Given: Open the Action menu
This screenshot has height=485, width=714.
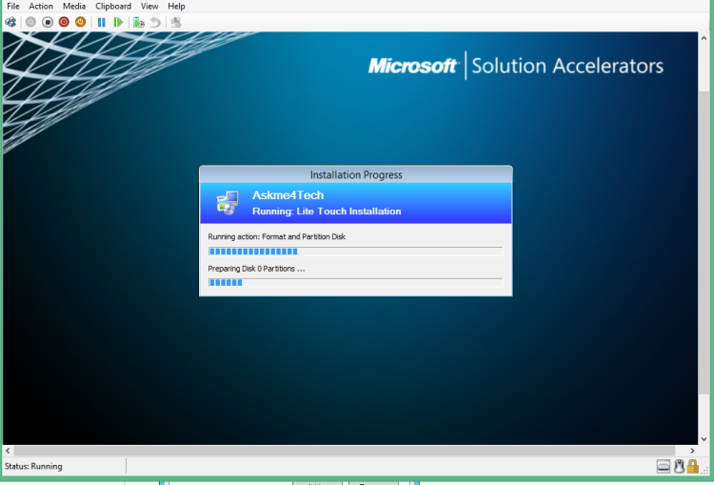Looking at the screenshot, I should (x=41, y=6).
